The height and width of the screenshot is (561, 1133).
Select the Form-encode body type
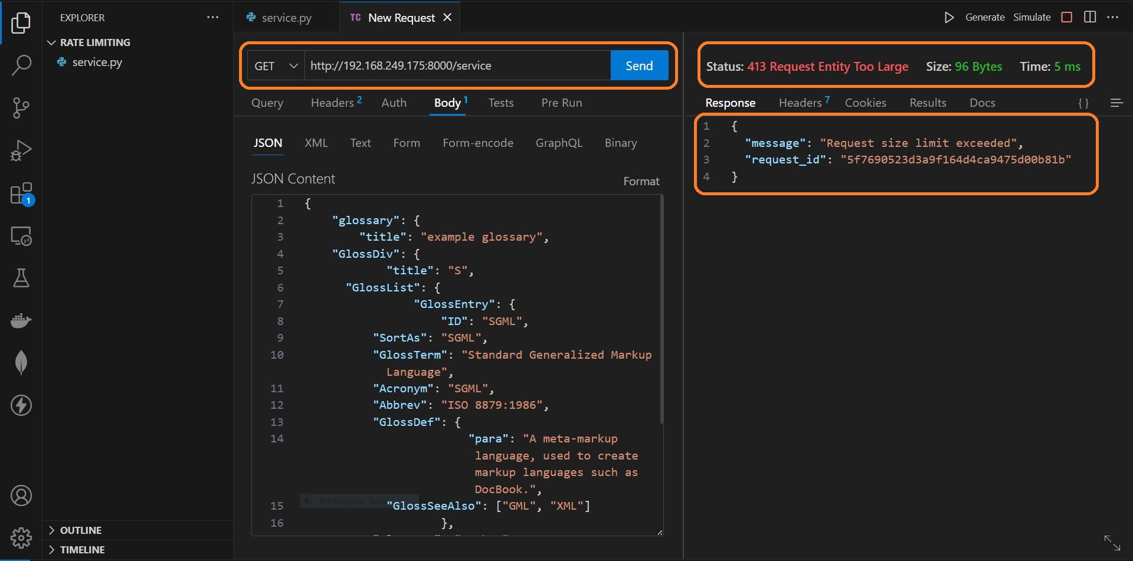tap(478, 143)
